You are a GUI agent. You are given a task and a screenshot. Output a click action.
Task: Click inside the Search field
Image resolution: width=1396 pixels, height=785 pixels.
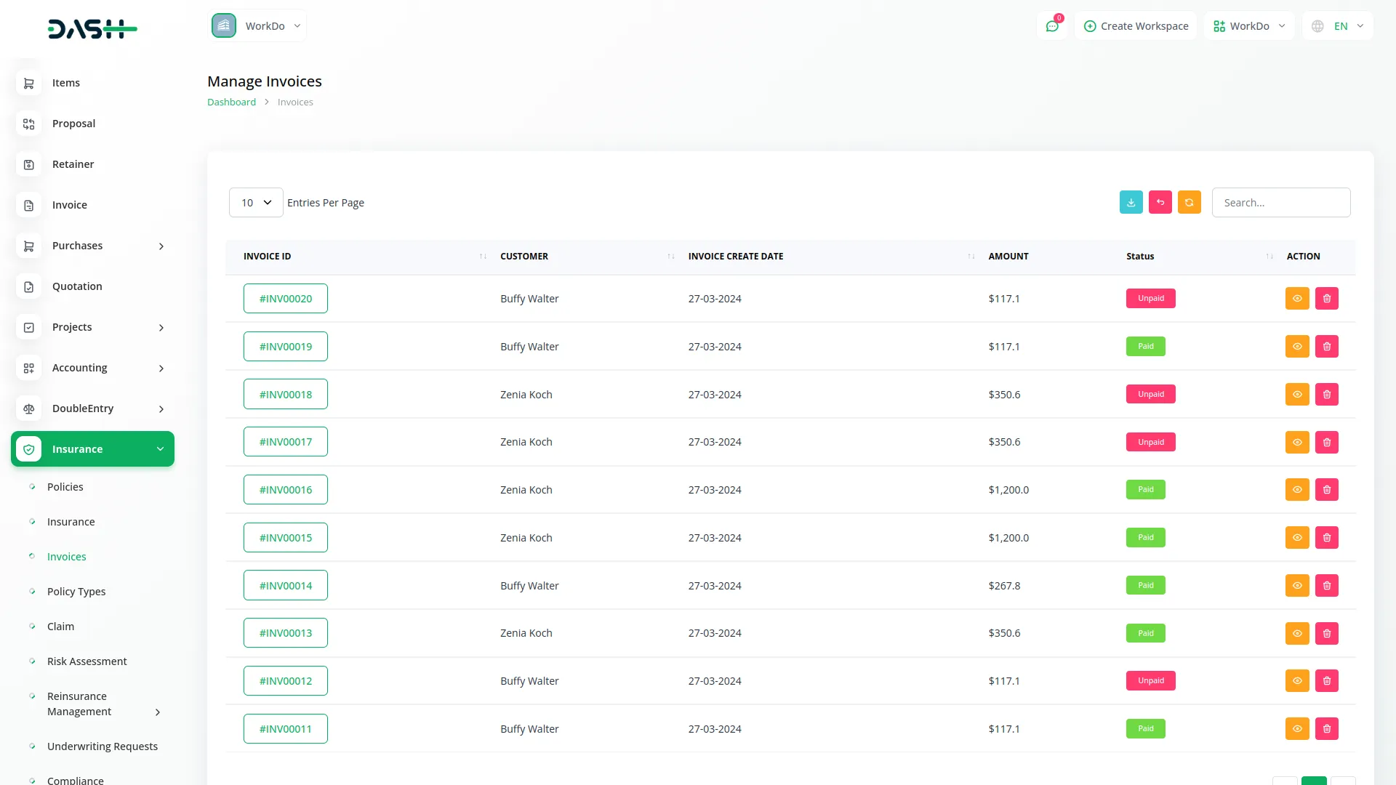tap(1281, 202)
